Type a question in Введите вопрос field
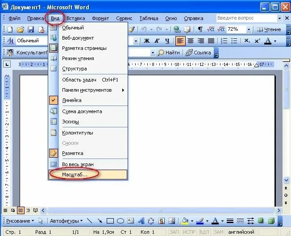Image resolution: width=291 pixels, height=236 pixels. tap(246, 18)
